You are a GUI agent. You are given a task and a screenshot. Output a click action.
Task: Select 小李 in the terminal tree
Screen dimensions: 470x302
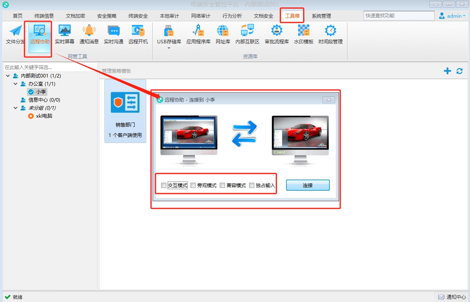[41, 92]
